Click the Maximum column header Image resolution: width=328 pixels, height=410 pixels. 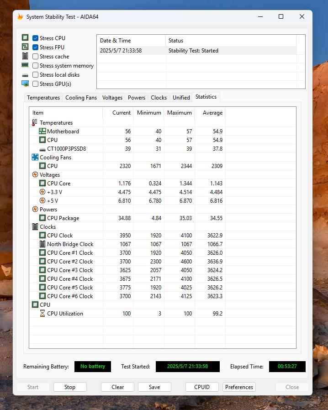click(179, 113)
